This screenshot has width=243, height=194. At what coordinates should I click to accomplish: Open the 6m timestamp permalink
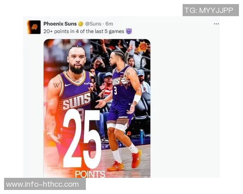point(109,24)
